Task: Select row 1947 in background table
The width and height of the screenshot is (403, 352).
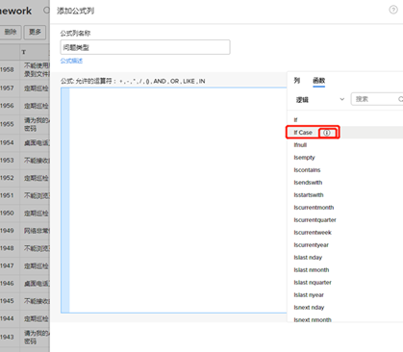Action: [25, 265]
